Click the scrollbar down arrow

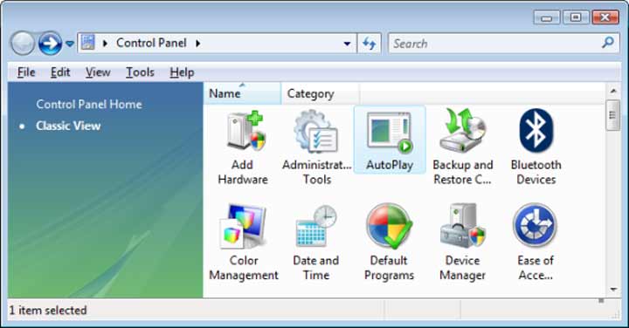click(x=613, y=289)
